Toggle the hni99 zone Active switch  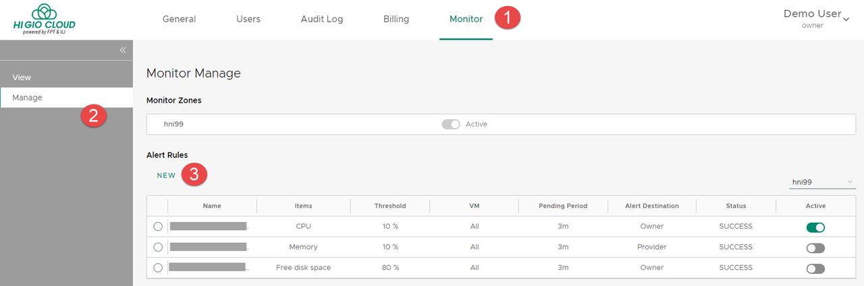451,124
